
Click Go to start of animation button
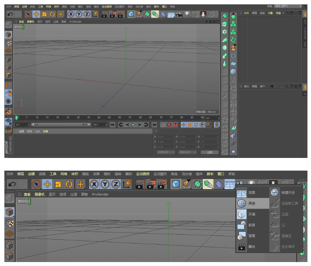[113, 125]
